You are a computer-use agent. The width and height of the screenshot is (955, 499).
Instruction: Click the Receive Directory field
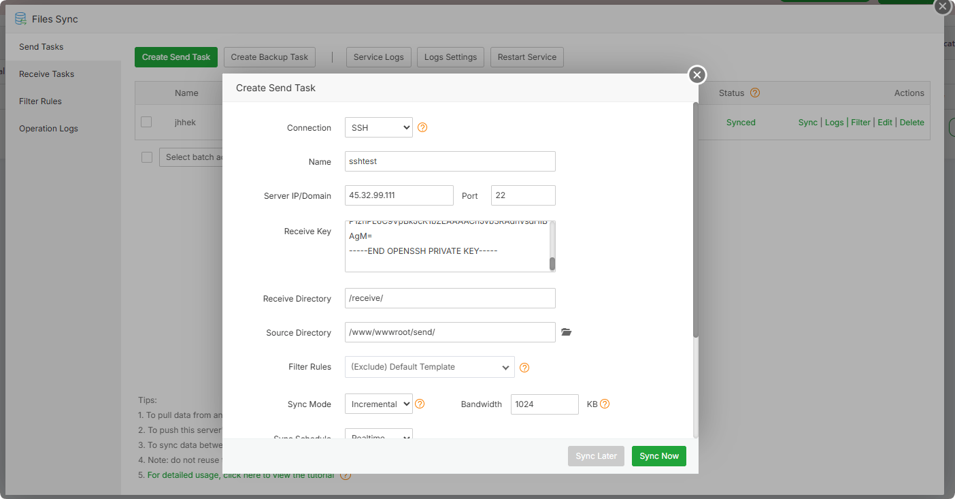coord(450,298)
